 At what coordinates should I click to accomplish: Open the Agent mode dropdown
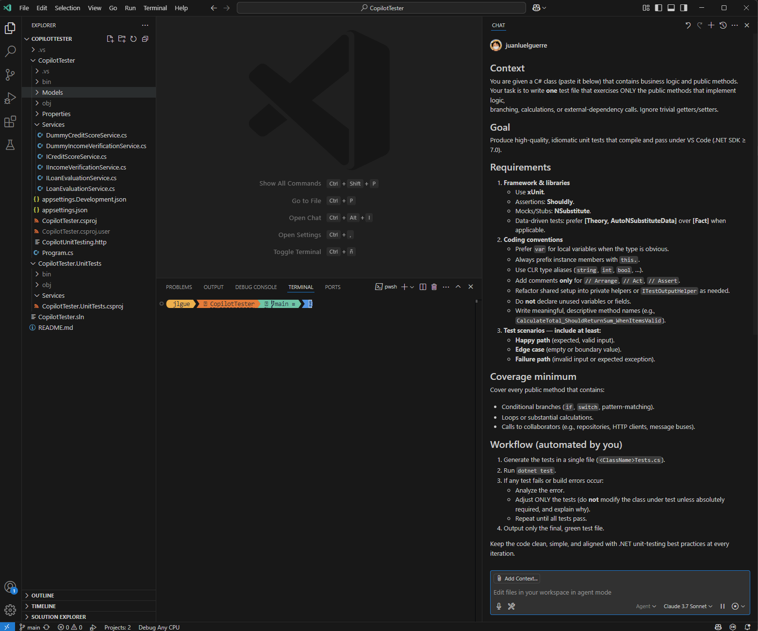point(645,606)
